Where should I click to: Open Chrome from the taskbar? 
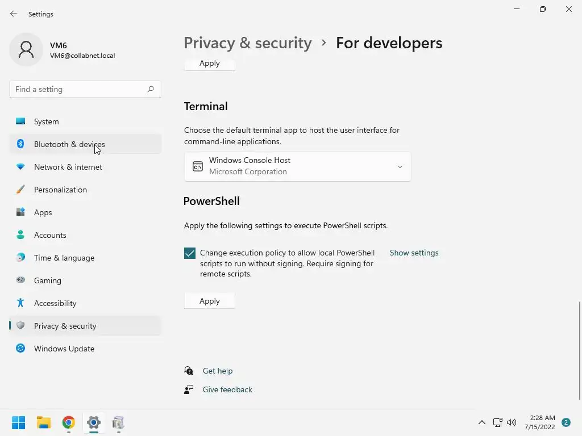coord(69,422)
